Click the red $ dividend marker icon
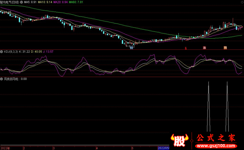 185,48
